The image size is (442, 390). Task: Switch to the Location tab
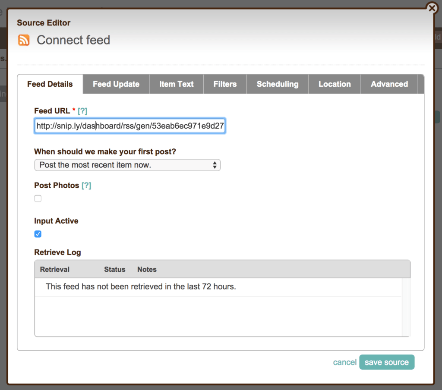point(335,84)
